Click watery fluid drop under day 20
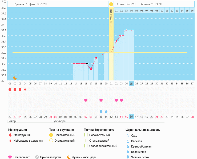This screenshot has height=159, width=197. coord(106,111)
